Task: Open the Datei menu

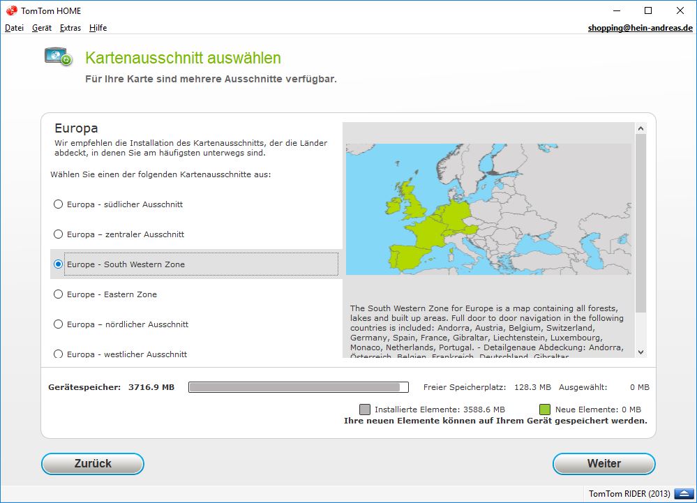Action: (14, 28)
